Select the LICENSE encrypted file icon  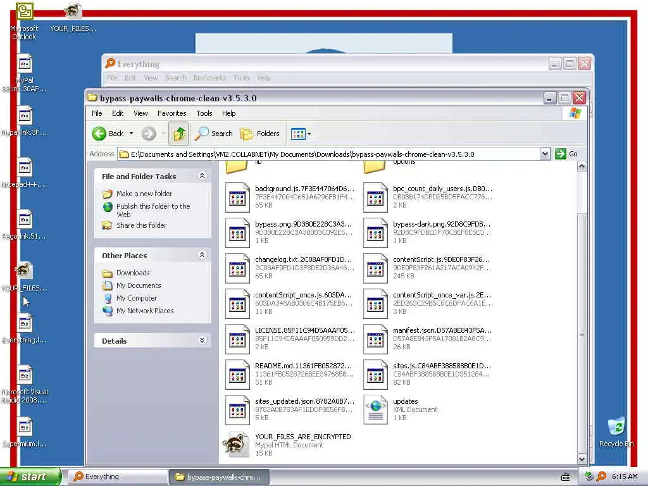237,339
